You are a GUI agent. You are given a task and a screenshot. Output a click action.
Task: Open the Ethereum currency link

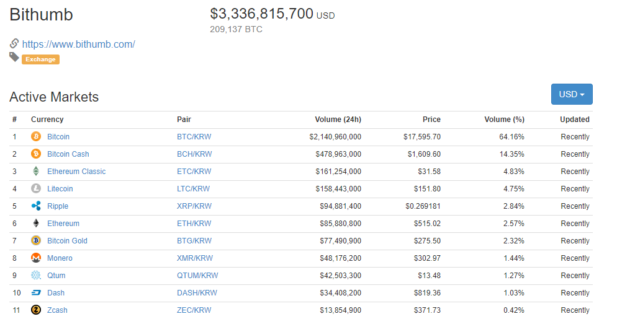coord(63,224)
